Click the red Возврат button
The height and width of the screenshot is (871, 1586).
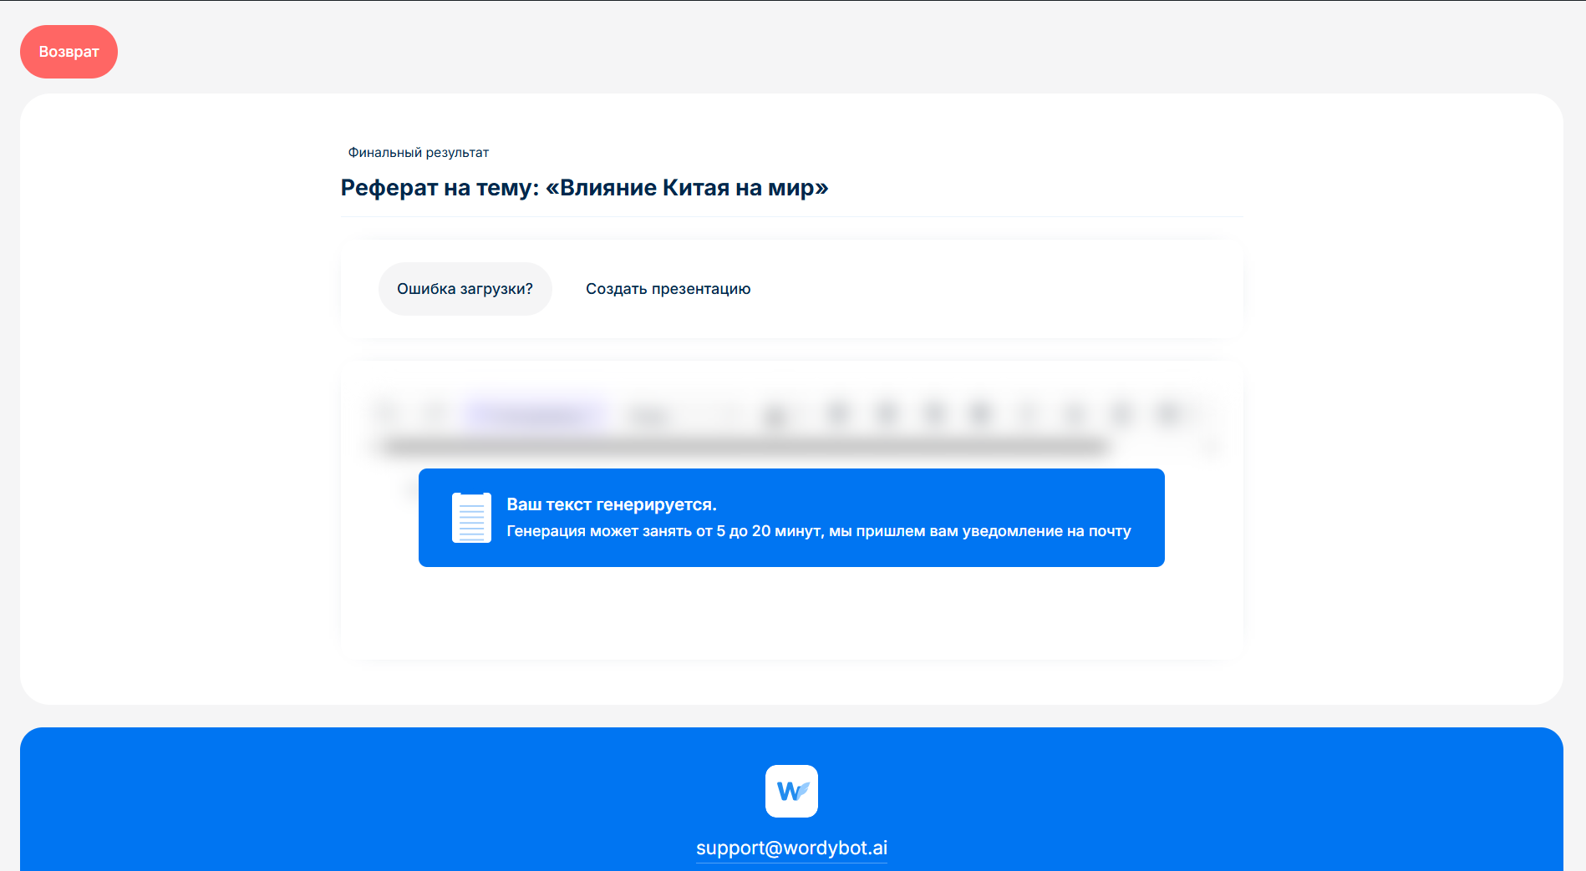pos(69,52)
